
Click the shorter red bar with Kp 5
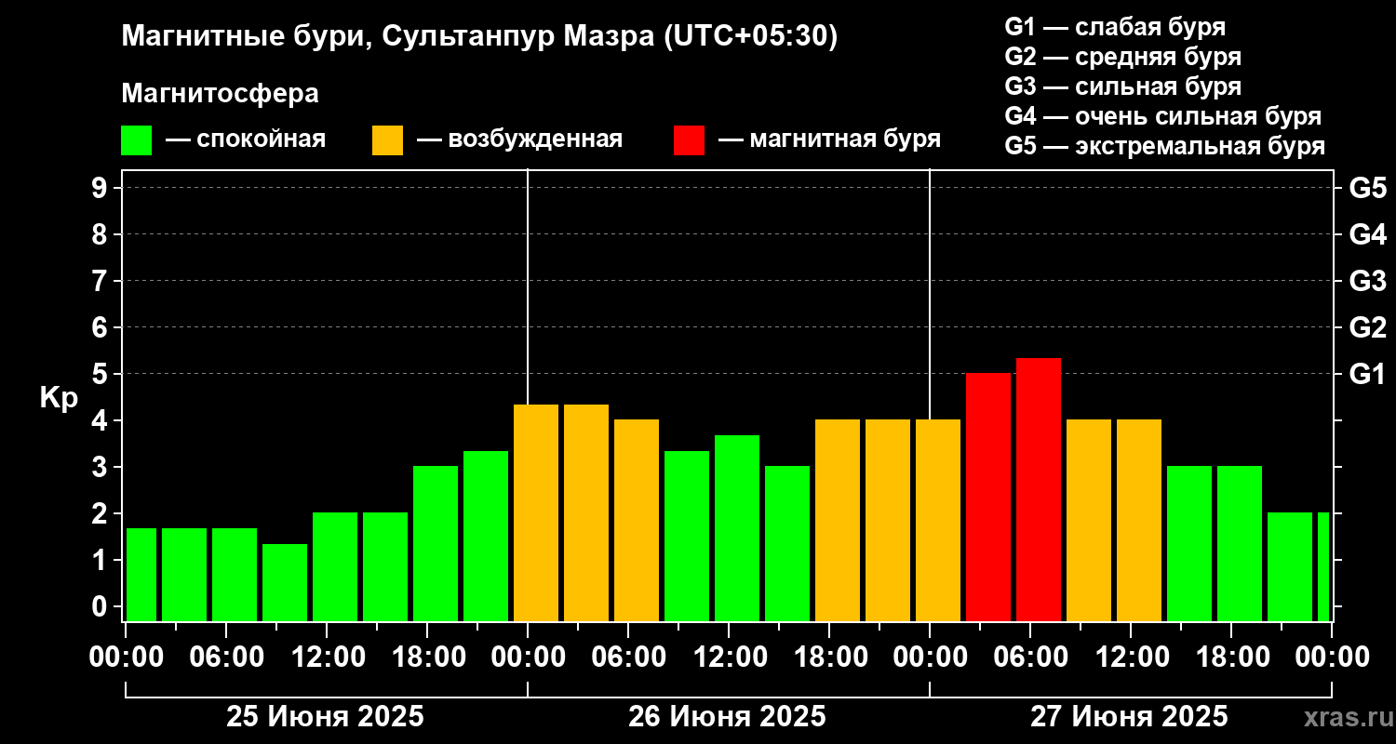pyautogui.click(x=988, y=497)
